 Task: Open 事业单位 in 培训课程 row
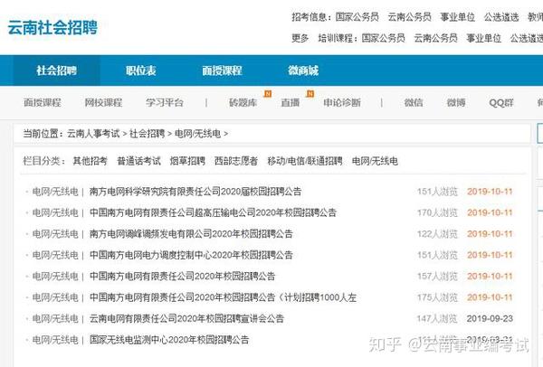483,38
